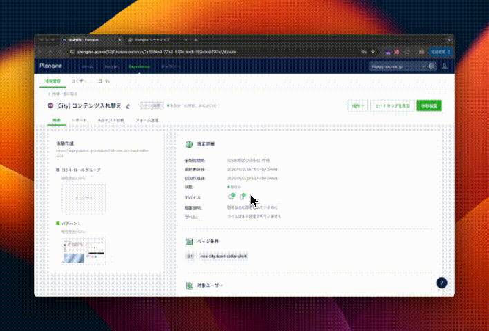Click the green 体験編集 button
Image resolution: width=489 pixels, height=331 pixels.
[x=429, y=106]
